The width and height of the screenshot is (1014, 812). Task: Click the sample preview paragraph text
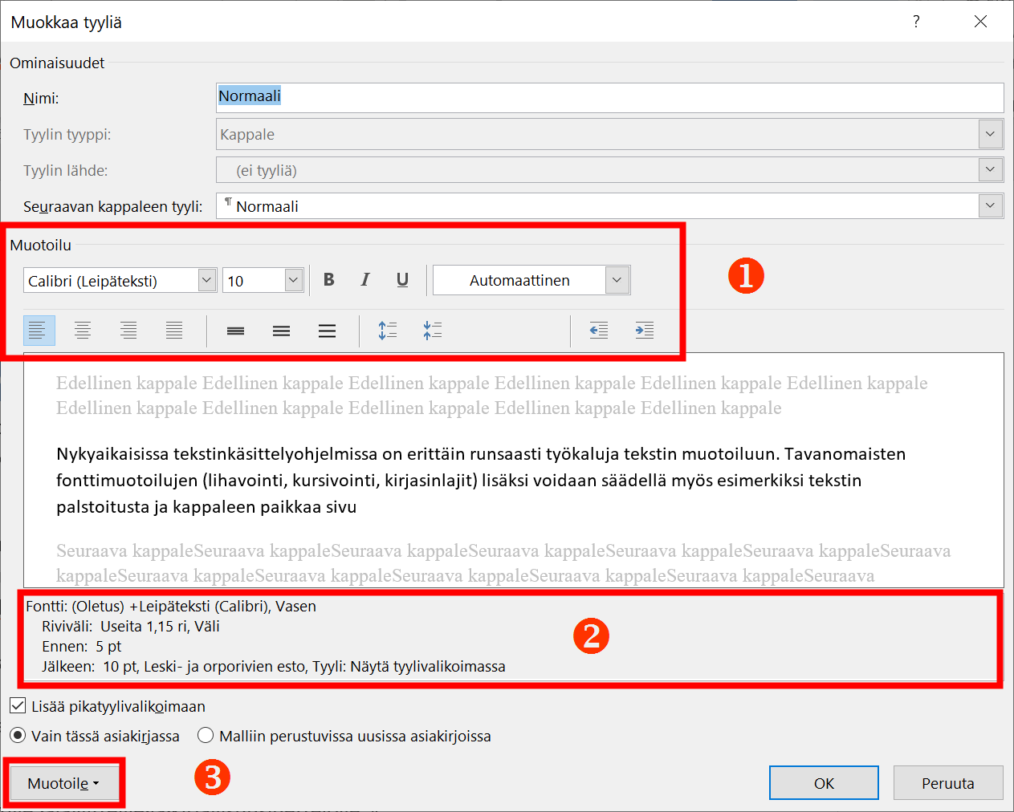pos(481,480)
